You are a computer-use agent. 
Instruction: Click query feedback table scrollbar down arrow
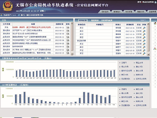tap(148, 54)
